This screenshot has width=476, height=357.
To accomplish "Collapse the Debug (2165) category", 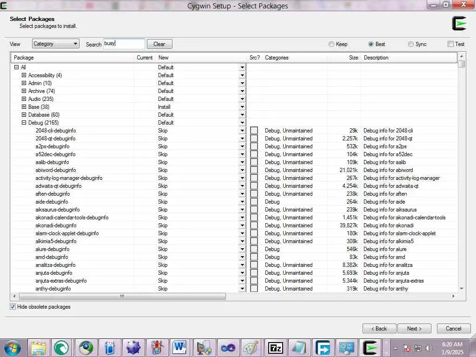I will (x=24, y=122).
